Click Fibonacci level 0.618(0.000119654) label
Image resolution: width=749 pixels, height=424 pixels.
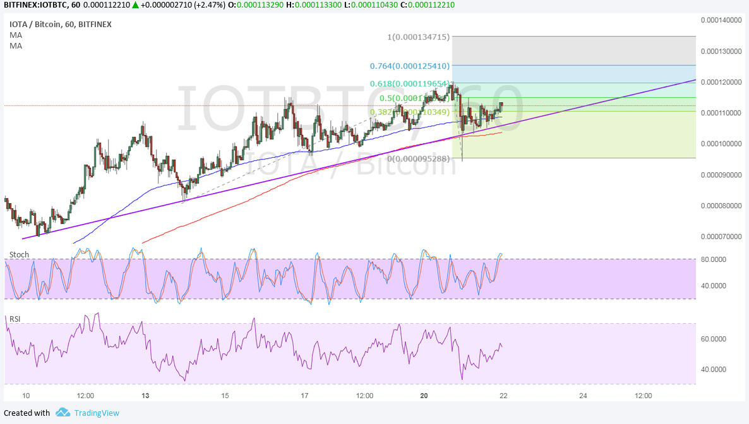click(410, 84)
